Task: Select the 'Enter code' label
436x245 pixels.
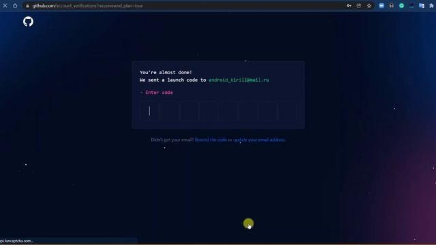Action: coord(159,93)
